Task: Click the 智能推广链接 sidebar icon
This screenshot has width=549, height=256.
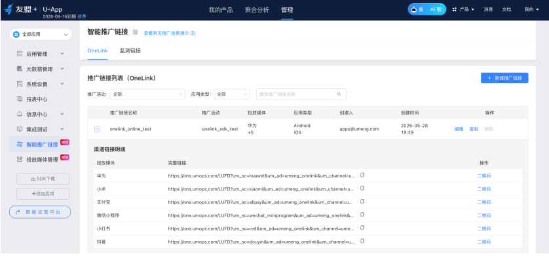Action: [x=20, y=144]
